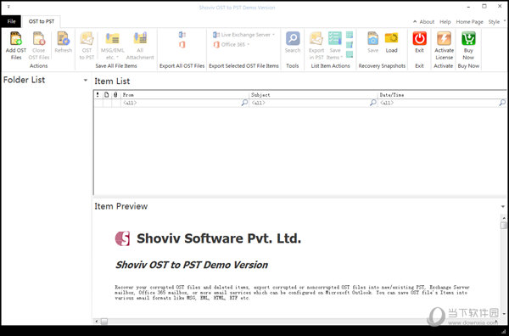Open quick access toolbar dropdown
The image size is (509, 336).
click(x=8, y=7)
